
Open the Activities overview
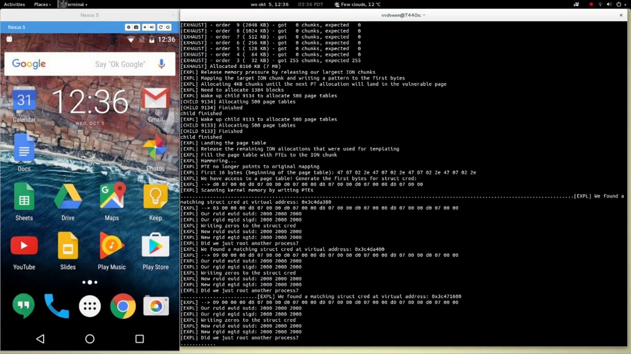(x=14, y=4)
